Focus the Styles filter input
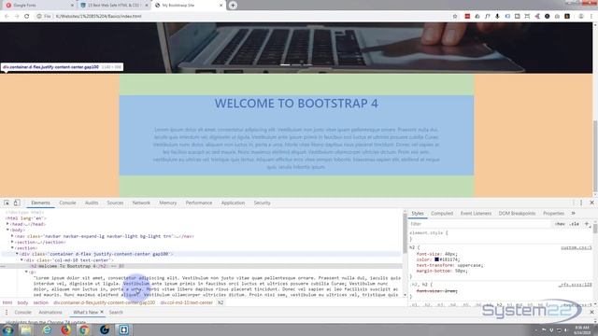This screenshot has height=336, width=598. point(480,224)
